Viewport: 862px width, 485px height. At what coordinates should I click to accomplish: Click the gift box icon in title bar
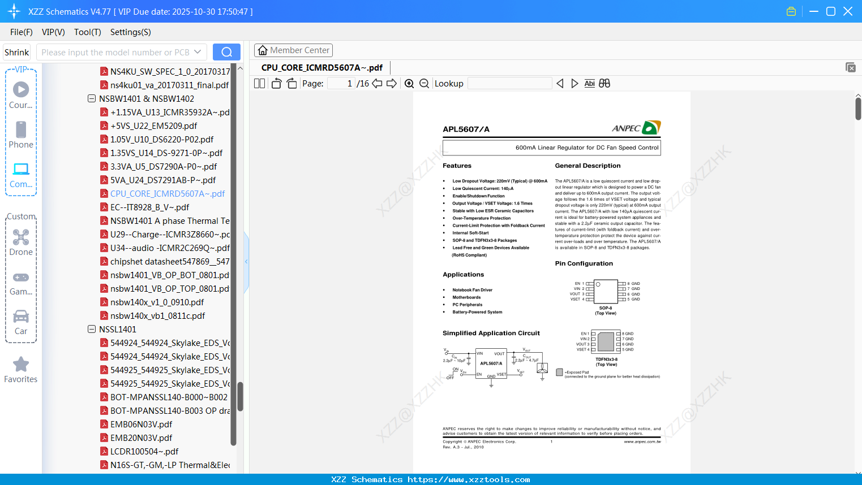[x=791, y=11]
